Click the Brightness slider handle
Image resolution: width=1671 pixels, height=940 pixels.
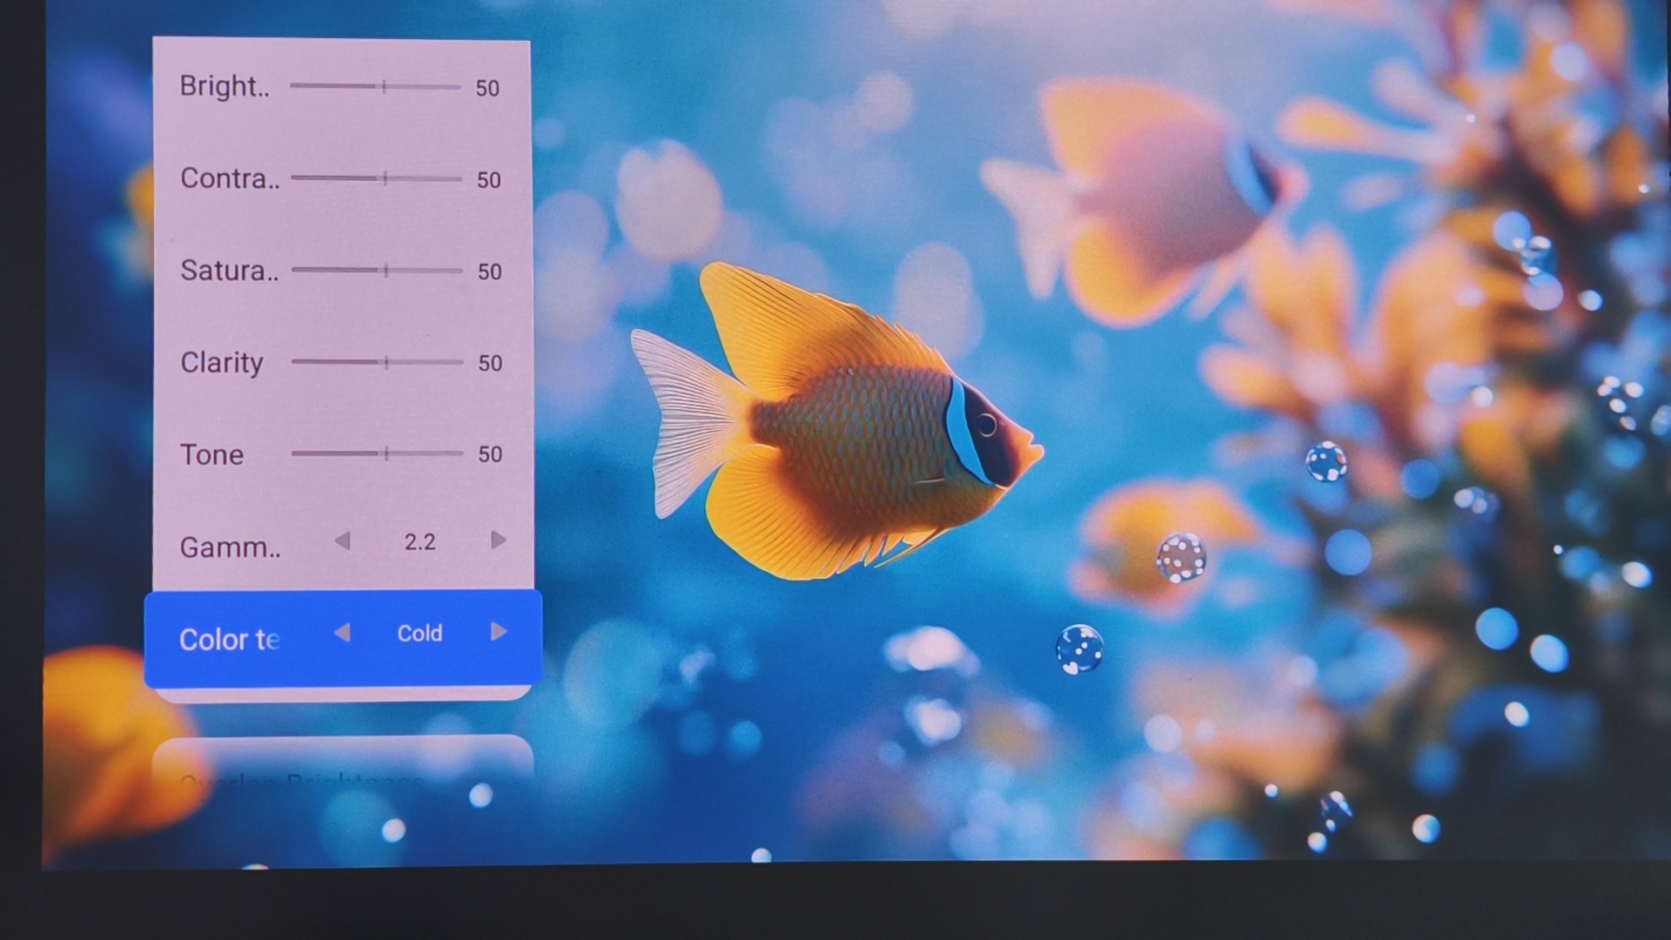tap(384, 86)
